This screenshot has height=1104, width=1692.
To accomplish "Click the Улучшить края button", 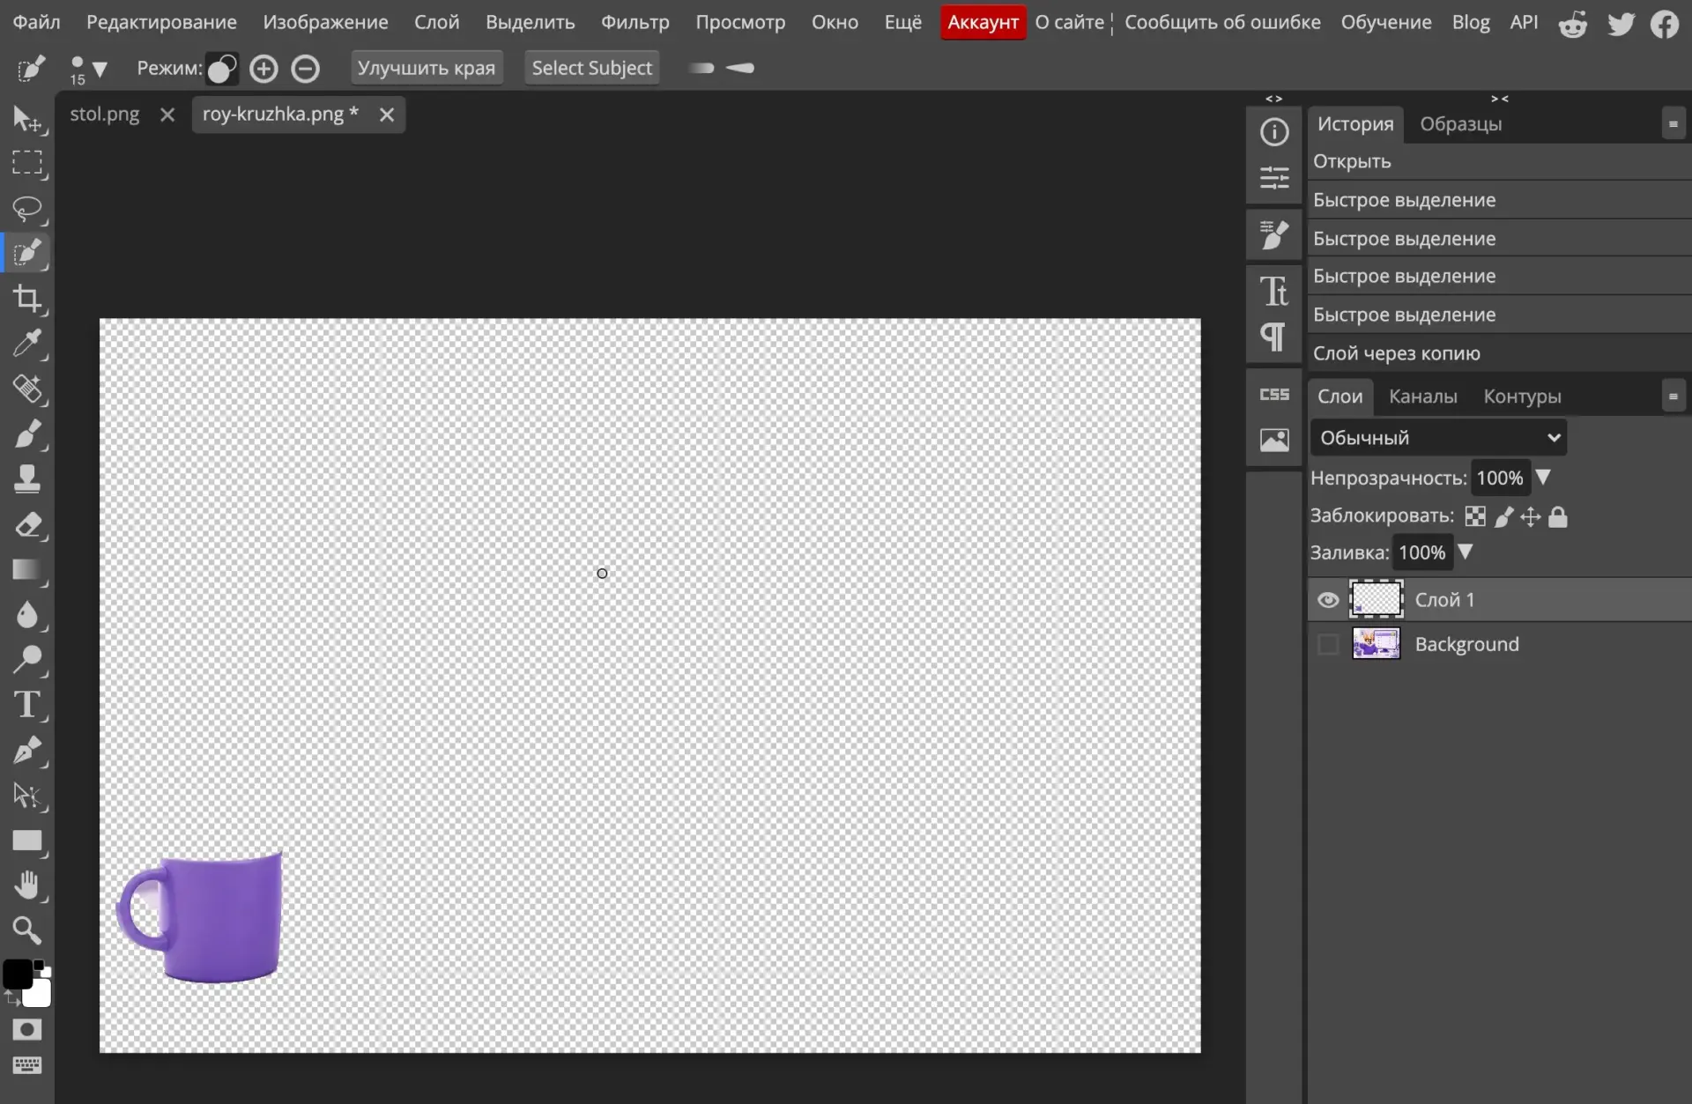I will click(427, 68).
